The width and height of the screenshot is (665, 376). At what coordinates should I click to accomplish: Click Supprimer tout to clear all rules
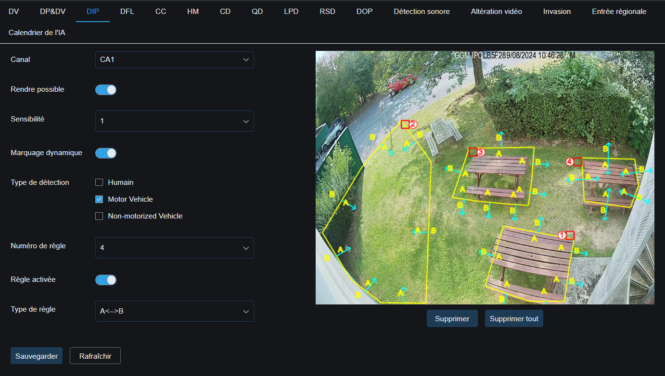coord(513,318)
